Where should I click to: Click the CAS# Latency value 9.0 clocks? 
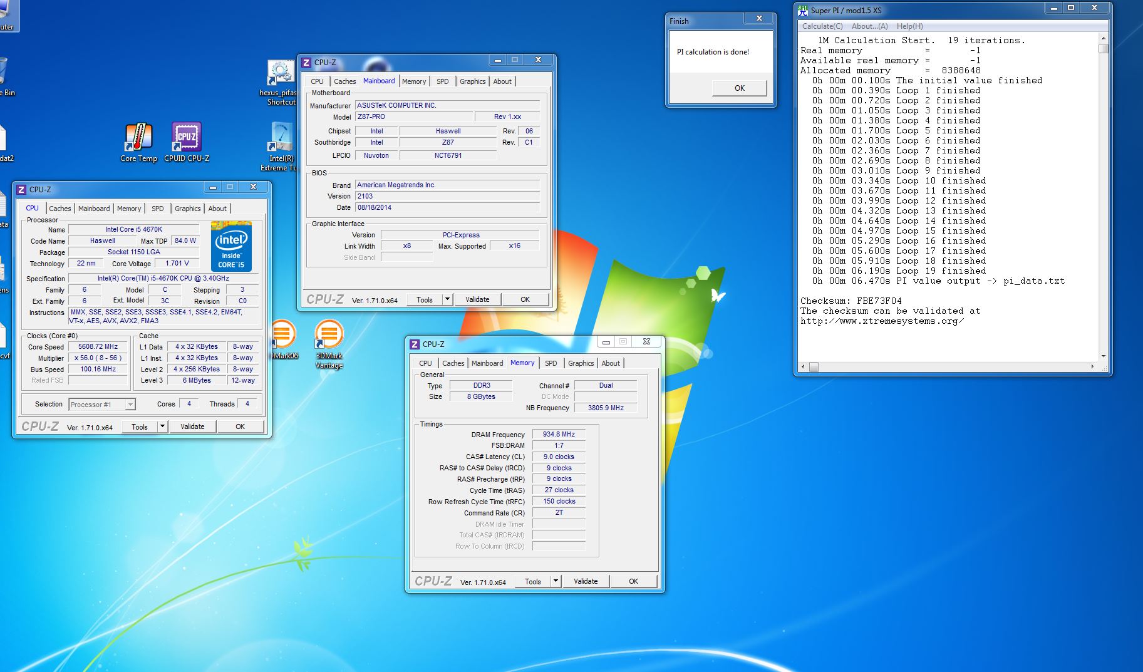[559, 457]
